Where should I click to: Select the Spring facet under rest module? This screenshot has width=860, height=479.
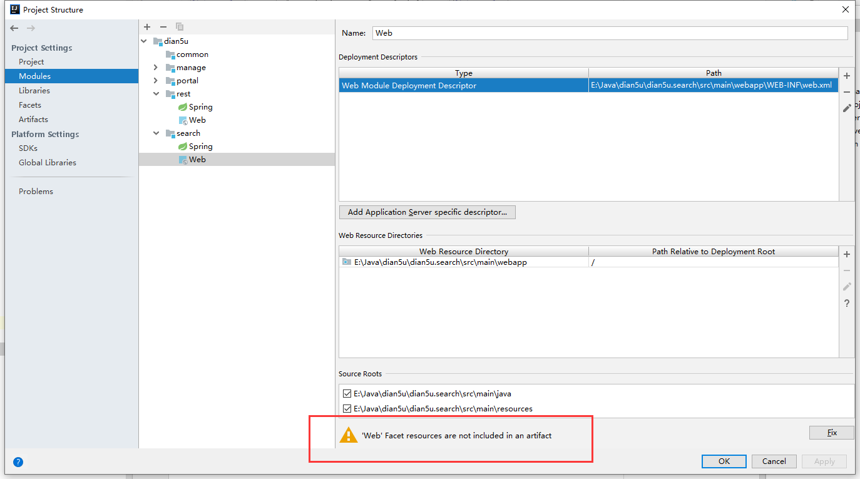[x=200, y=107]
